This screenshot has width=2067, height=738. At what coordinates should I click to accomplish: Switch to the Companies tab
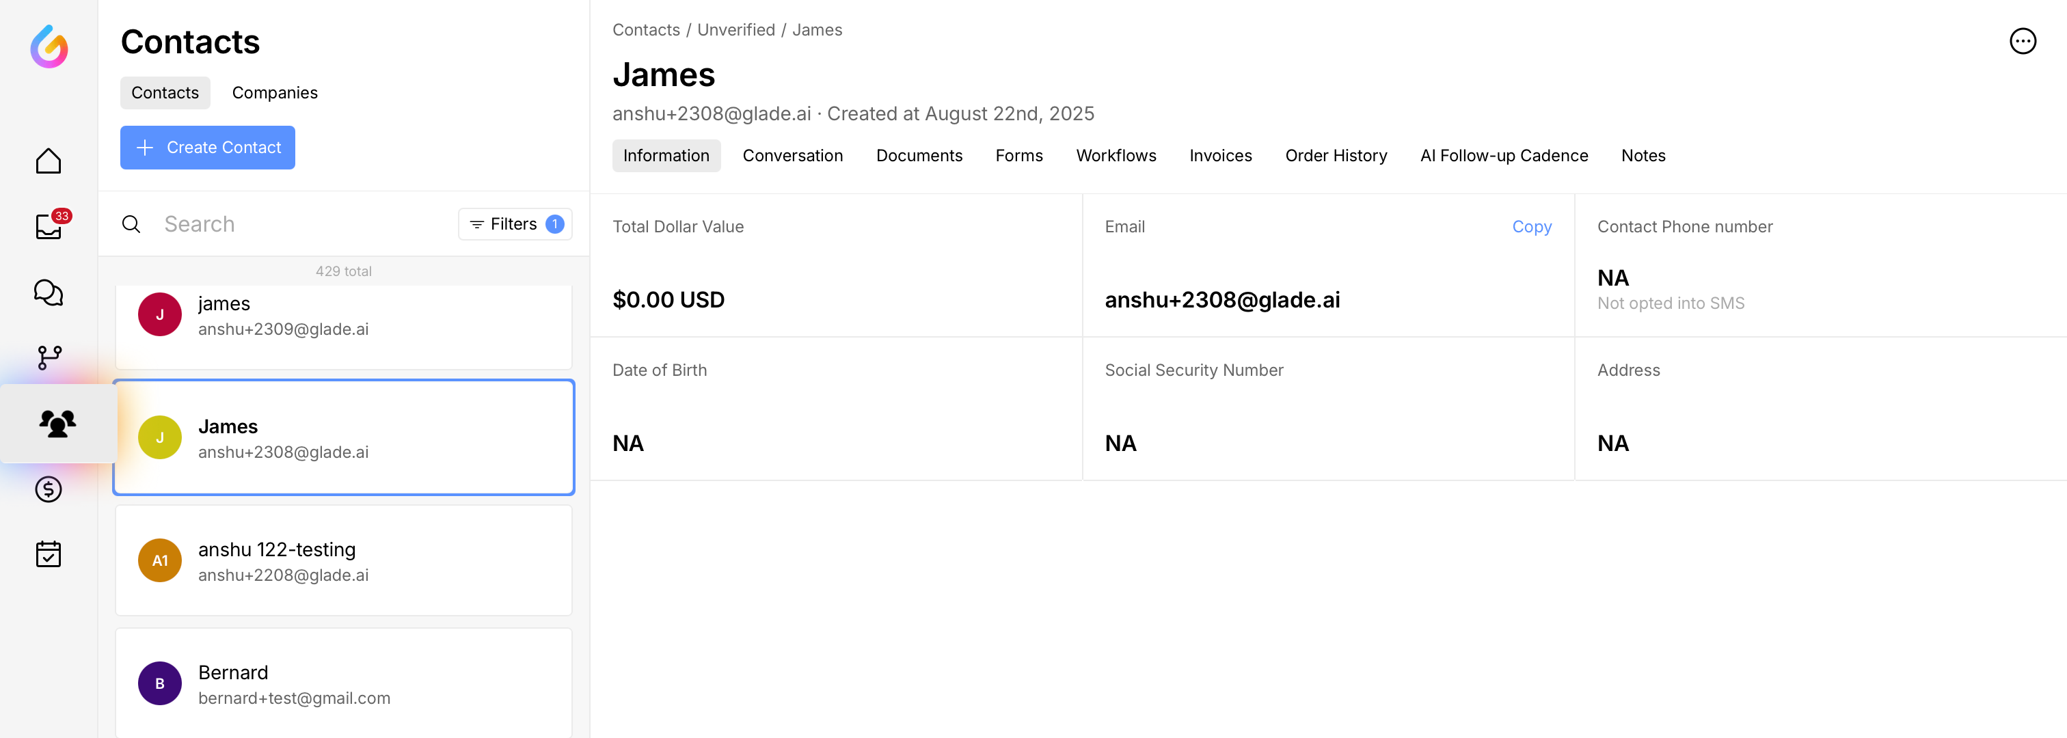click(274, 93)
